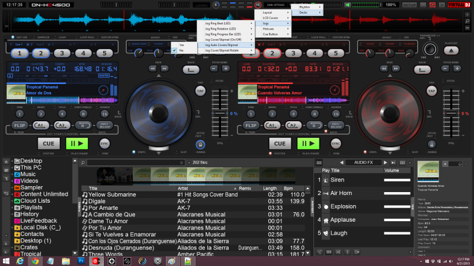
Task: Toggle the left deck key lock icon
Action: pos(200,144)
